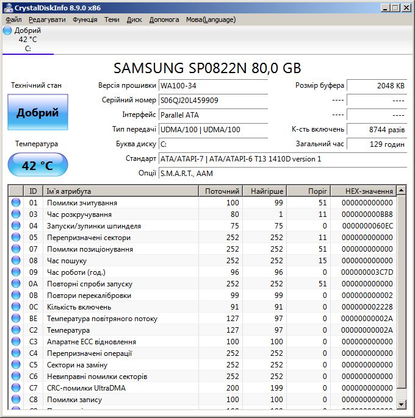Select the C: disk tab with Добрий status
The width and height of the screenshot is (415, 418).
click(x=28, y=40)
